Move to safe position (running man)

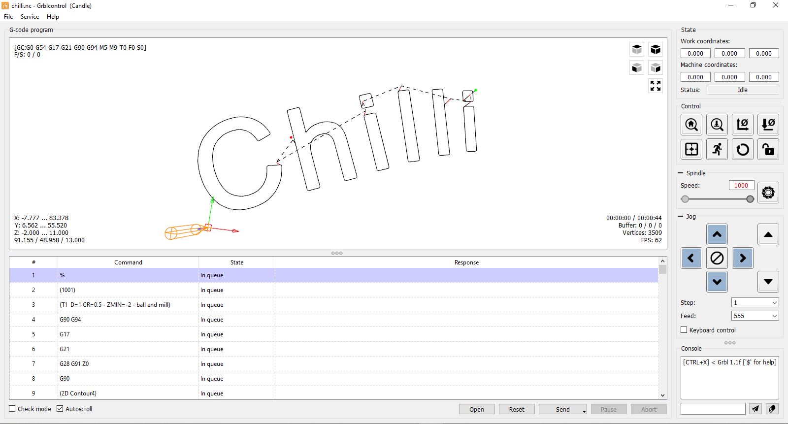point(717,149)
